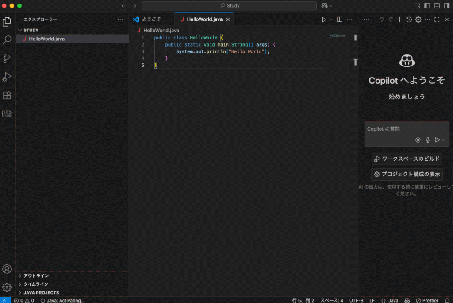453x303 pixels.
Task: Close the HelloWorld.java tab
Action: pyautogui.click(x=228, y=19)
